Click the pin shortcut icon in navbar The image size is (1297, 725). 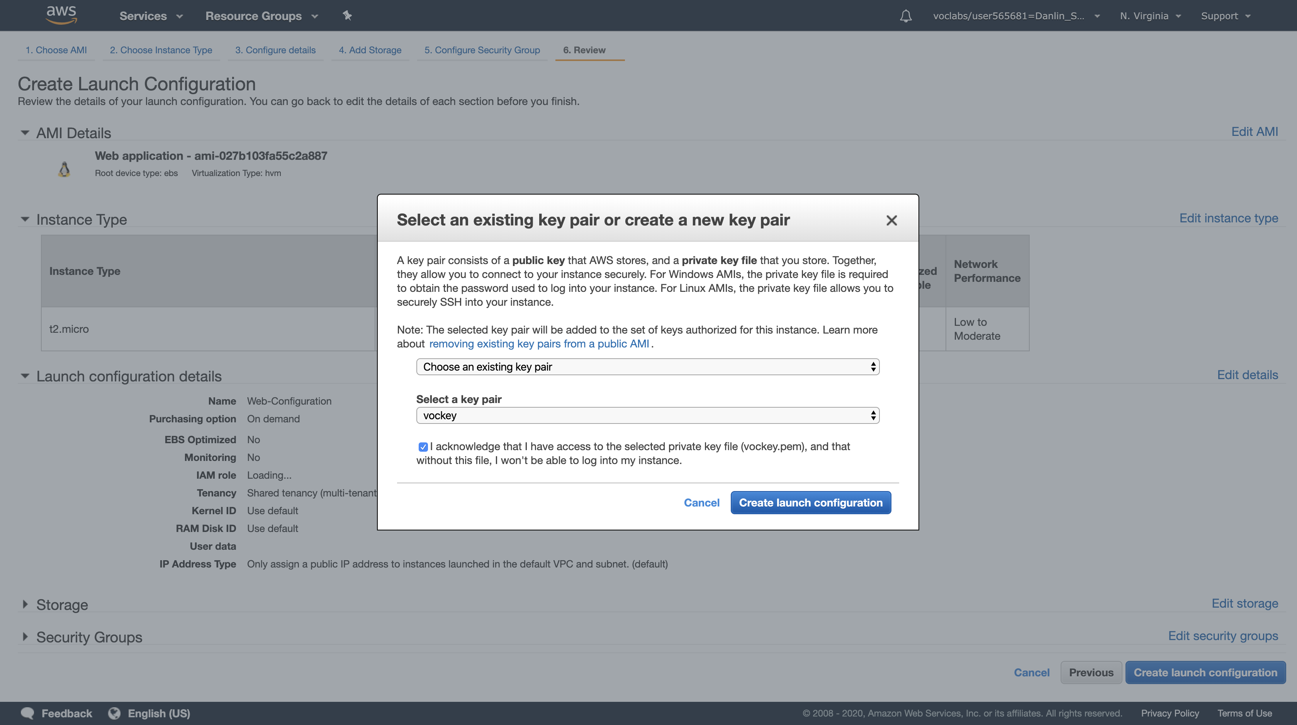[x=347, y=15]
